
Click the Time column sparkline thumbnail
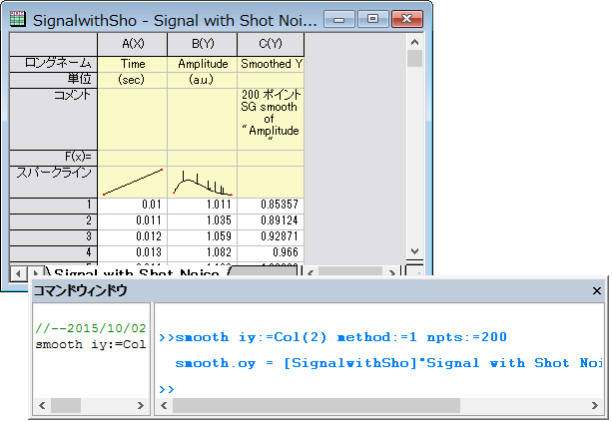click(133, 182)
